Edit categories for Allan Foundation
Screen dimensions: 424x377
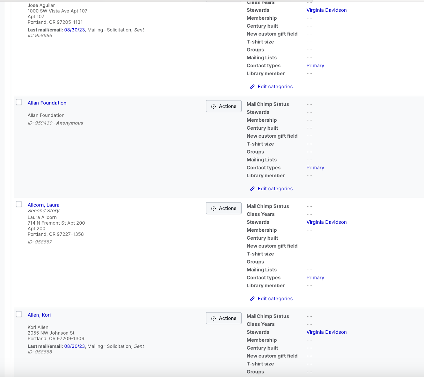275,189
